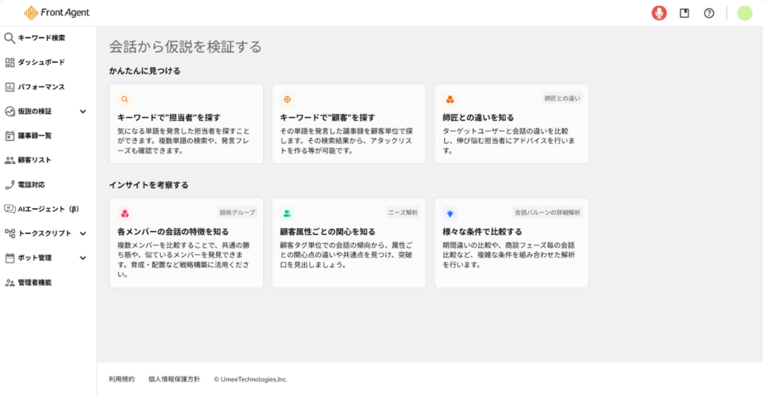Open 顧客リスト in the sidebar
The height and width of the screenshot is (395, 763).
coord(34,160)
